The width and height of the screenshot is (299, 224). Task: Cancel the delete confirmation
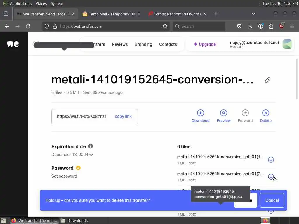tap(272, 200)
